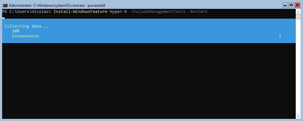The height and width of the screenshot is (121, 303).
Task: Click the window title text
Action: (x=57, y=5)
